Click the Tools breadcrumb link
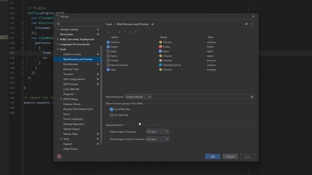Image resolution: width=312 pixels, height=175 pixels. [109, 24]
